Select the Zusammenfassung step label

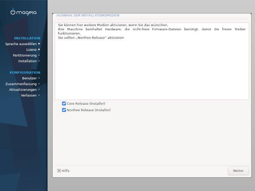pyautogui.click(x=21, y=84)
